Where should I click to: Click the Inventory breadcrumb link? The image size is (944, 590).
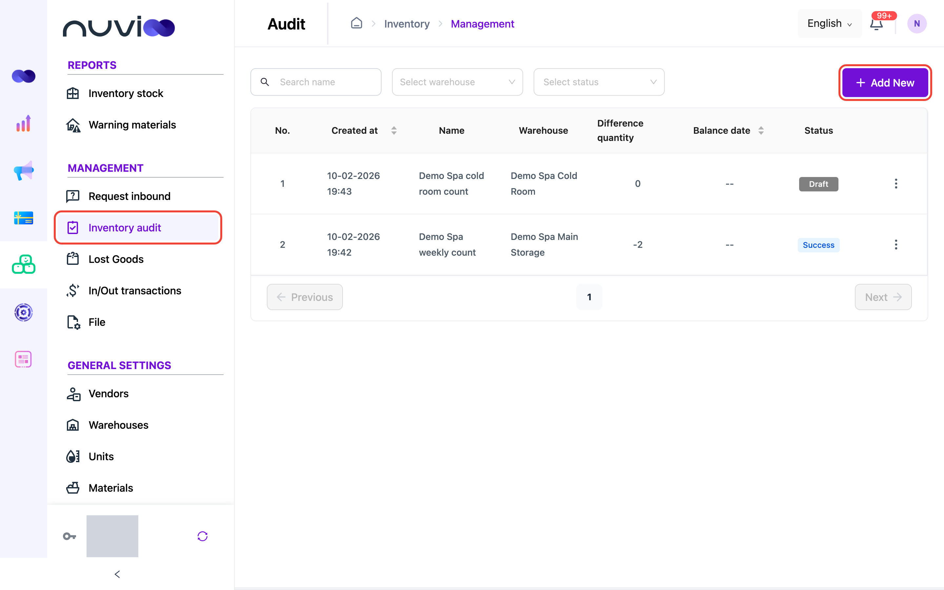point(407,24)
